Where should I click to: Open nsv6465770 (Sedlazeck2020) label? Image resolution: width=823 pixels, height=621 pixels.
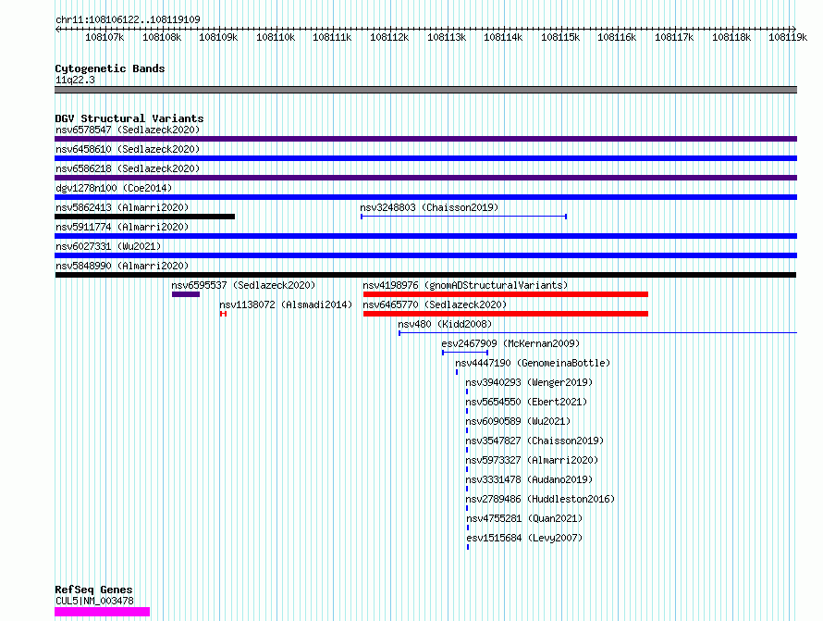(435, 304)
